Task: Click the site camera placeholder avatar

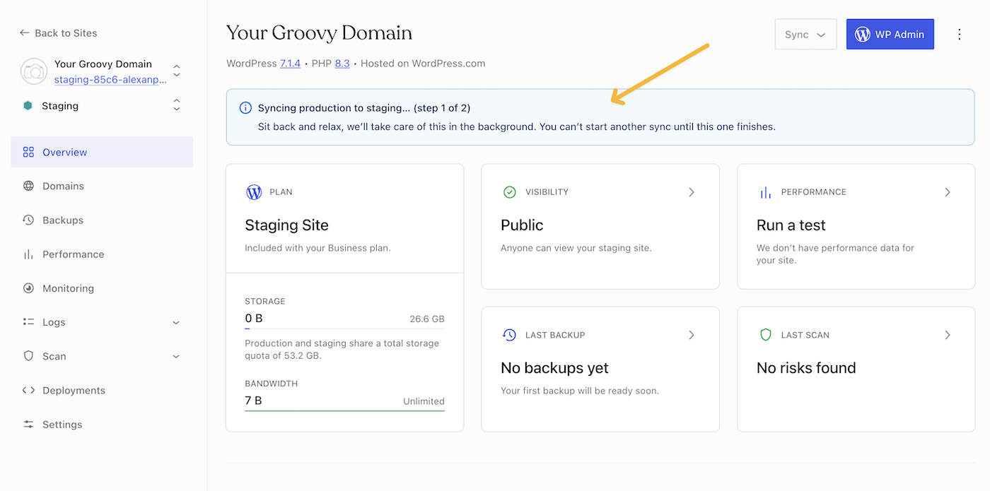Action: [x=33, y=71]
